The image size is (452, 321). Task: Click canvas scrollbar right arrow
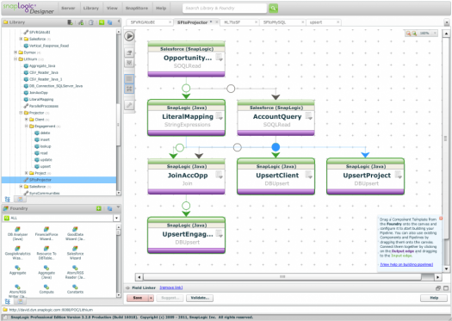pyautogui.click(x=438, y=277)
